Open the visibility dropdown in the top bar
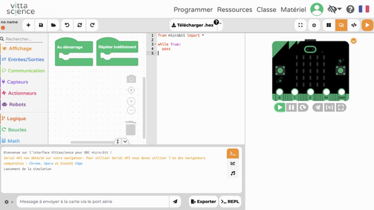Image resolution: width=374 pixels, height=210 pixels. pos(335,9)
